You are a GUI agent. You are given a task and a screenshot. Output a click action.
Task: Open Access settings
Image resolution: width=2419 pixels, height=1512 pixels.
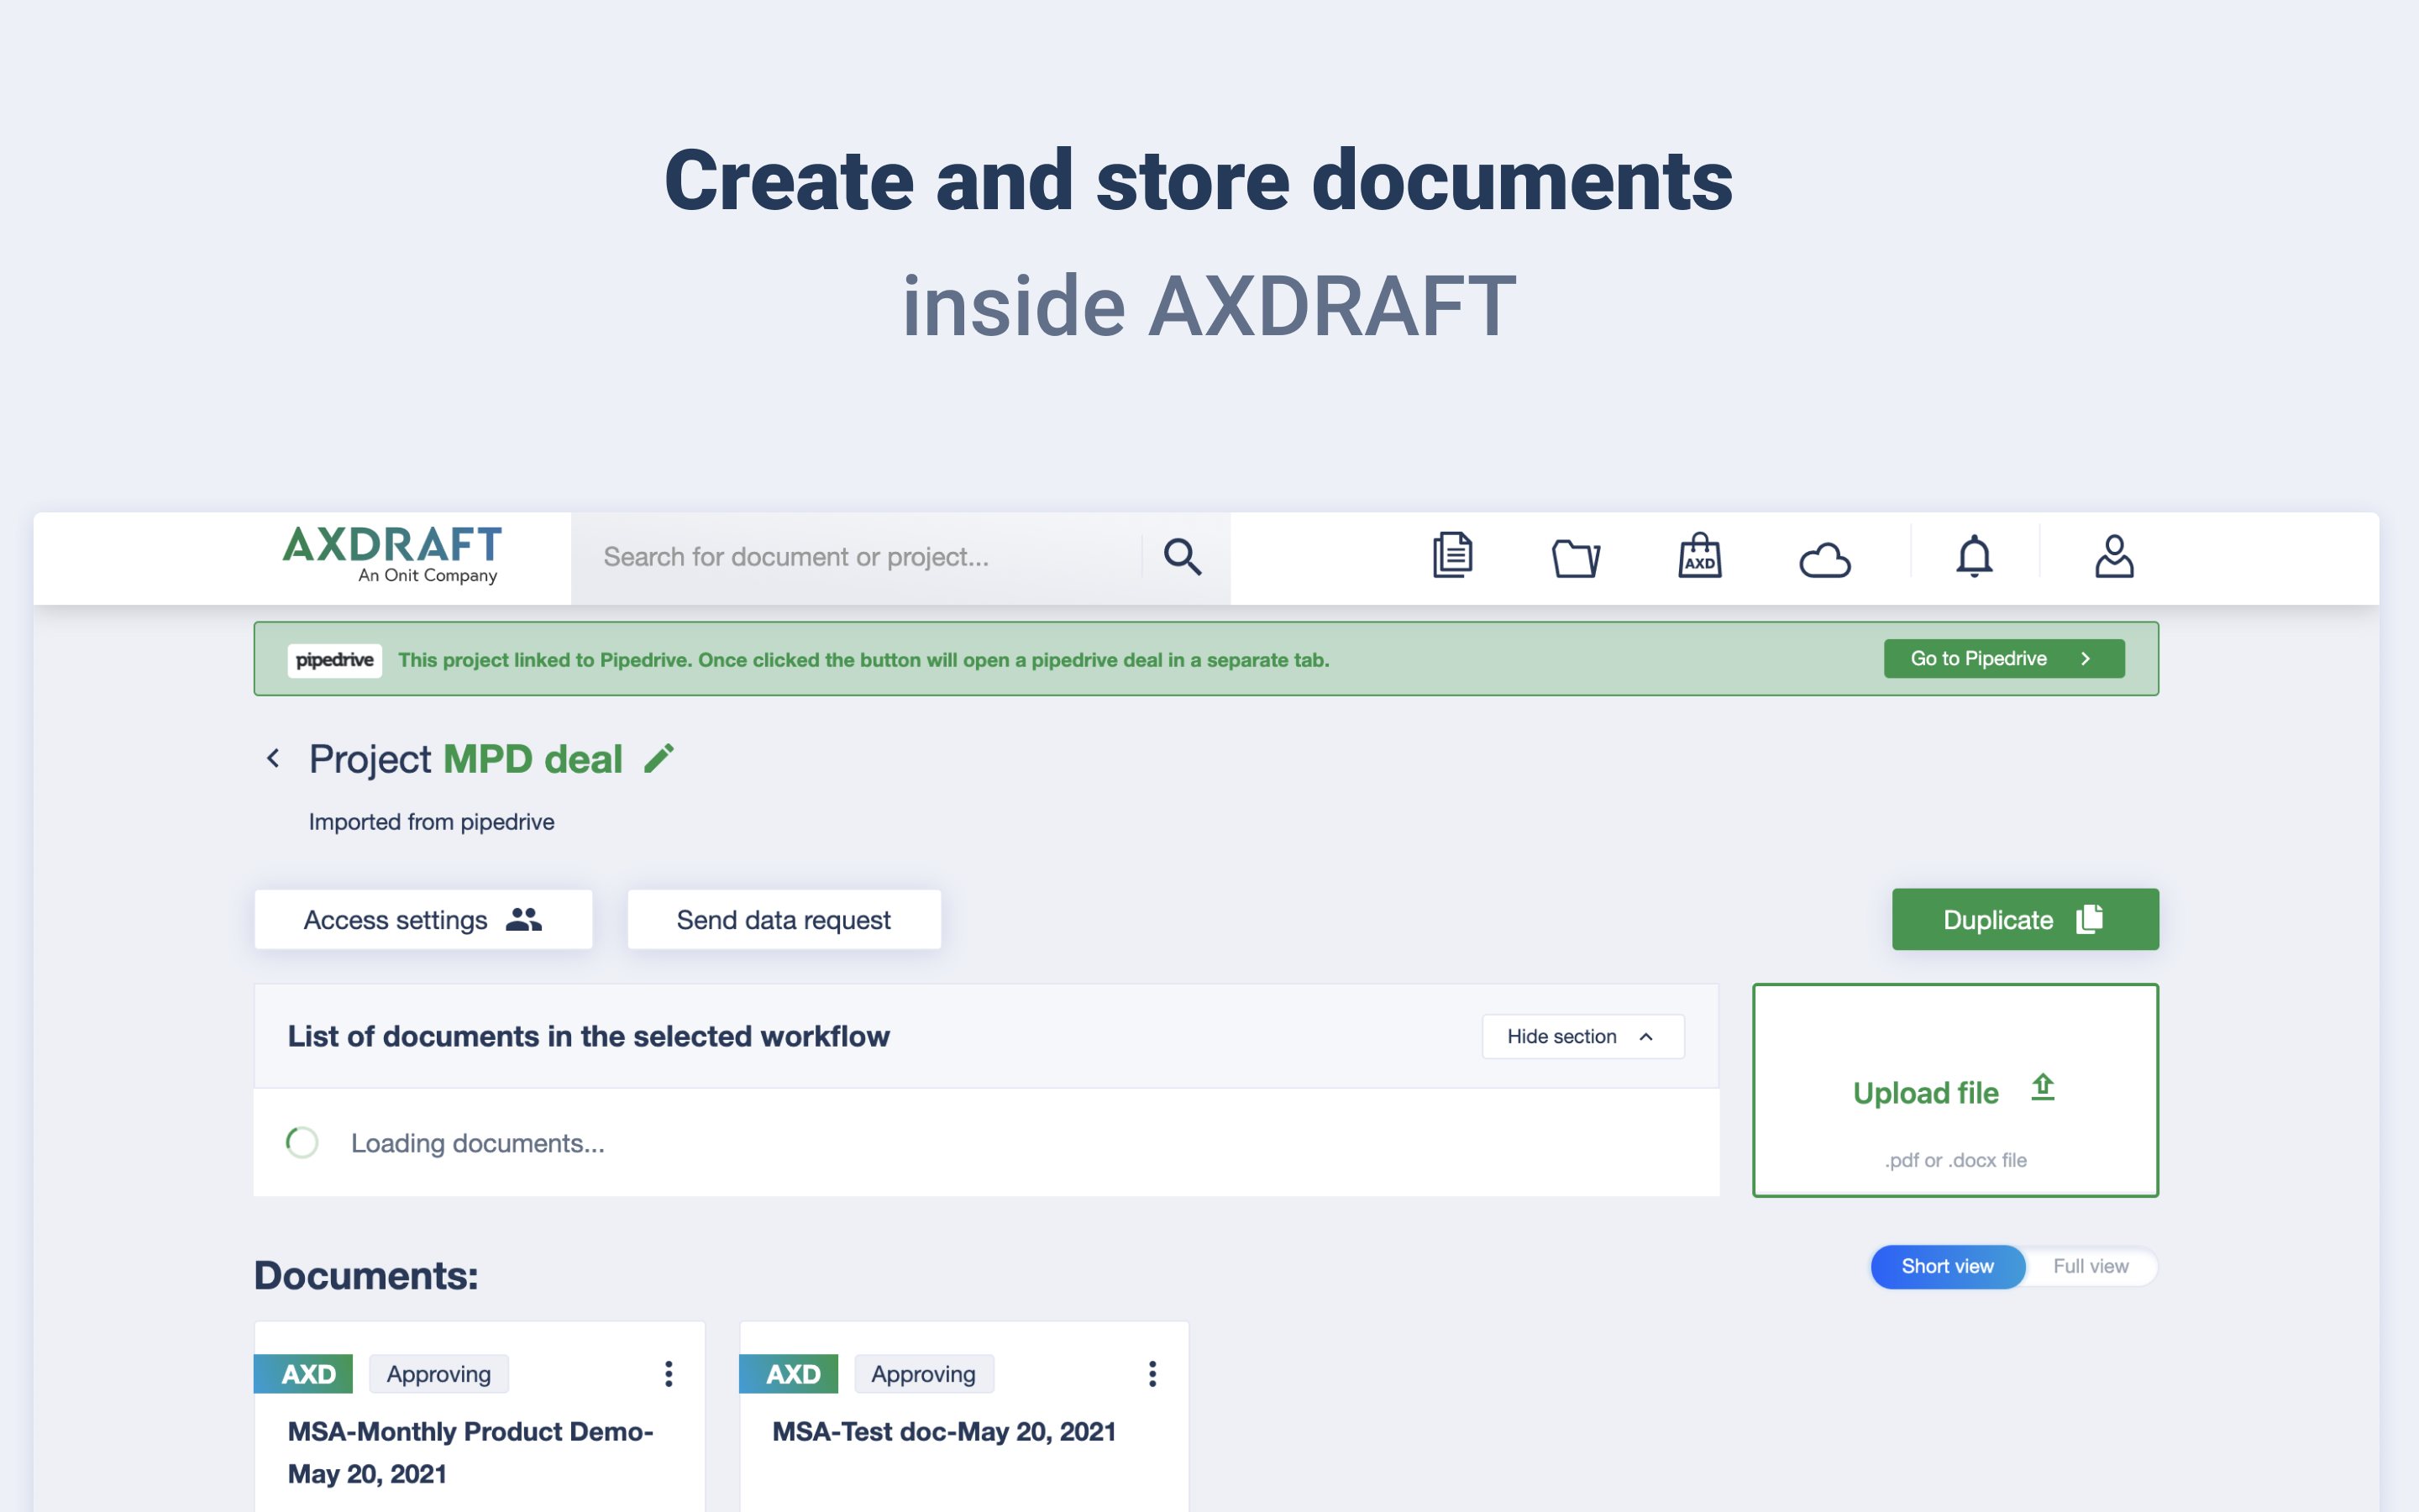[x=424, y=920]
